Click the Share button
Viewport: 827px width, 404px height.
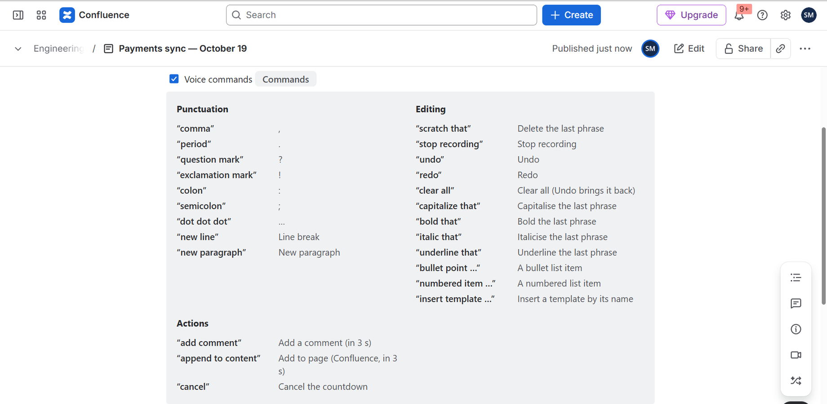[x=743, y=48]
